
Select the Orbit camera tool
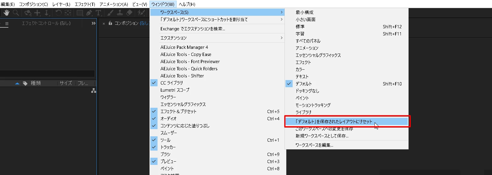coord(28,13)
